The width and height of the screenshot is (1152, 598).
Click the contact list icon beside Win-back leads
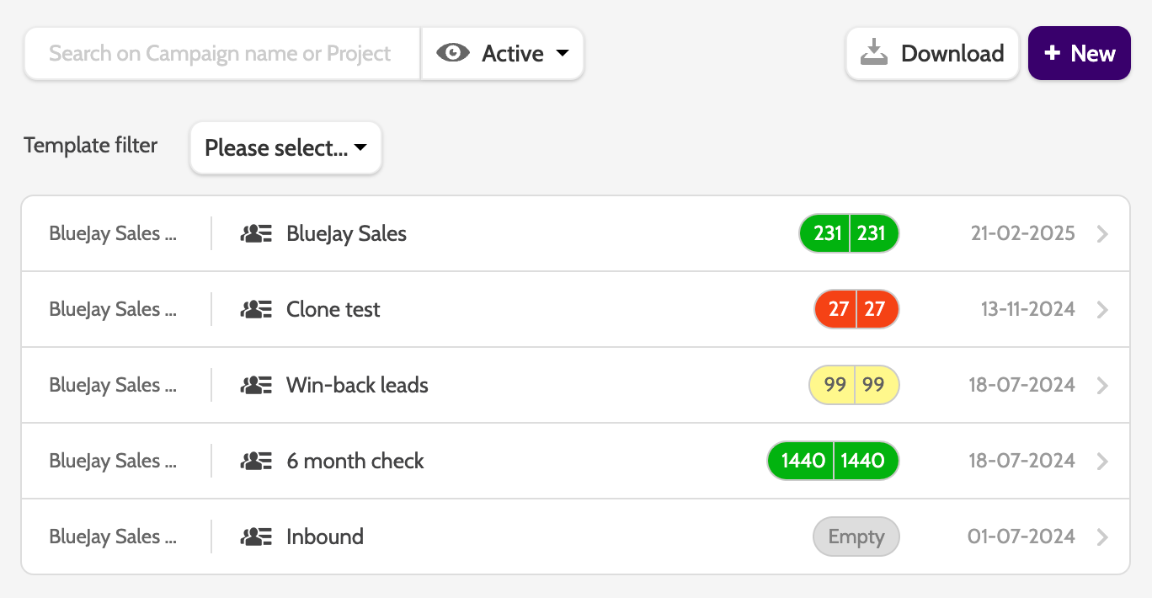tap(256, 386)
